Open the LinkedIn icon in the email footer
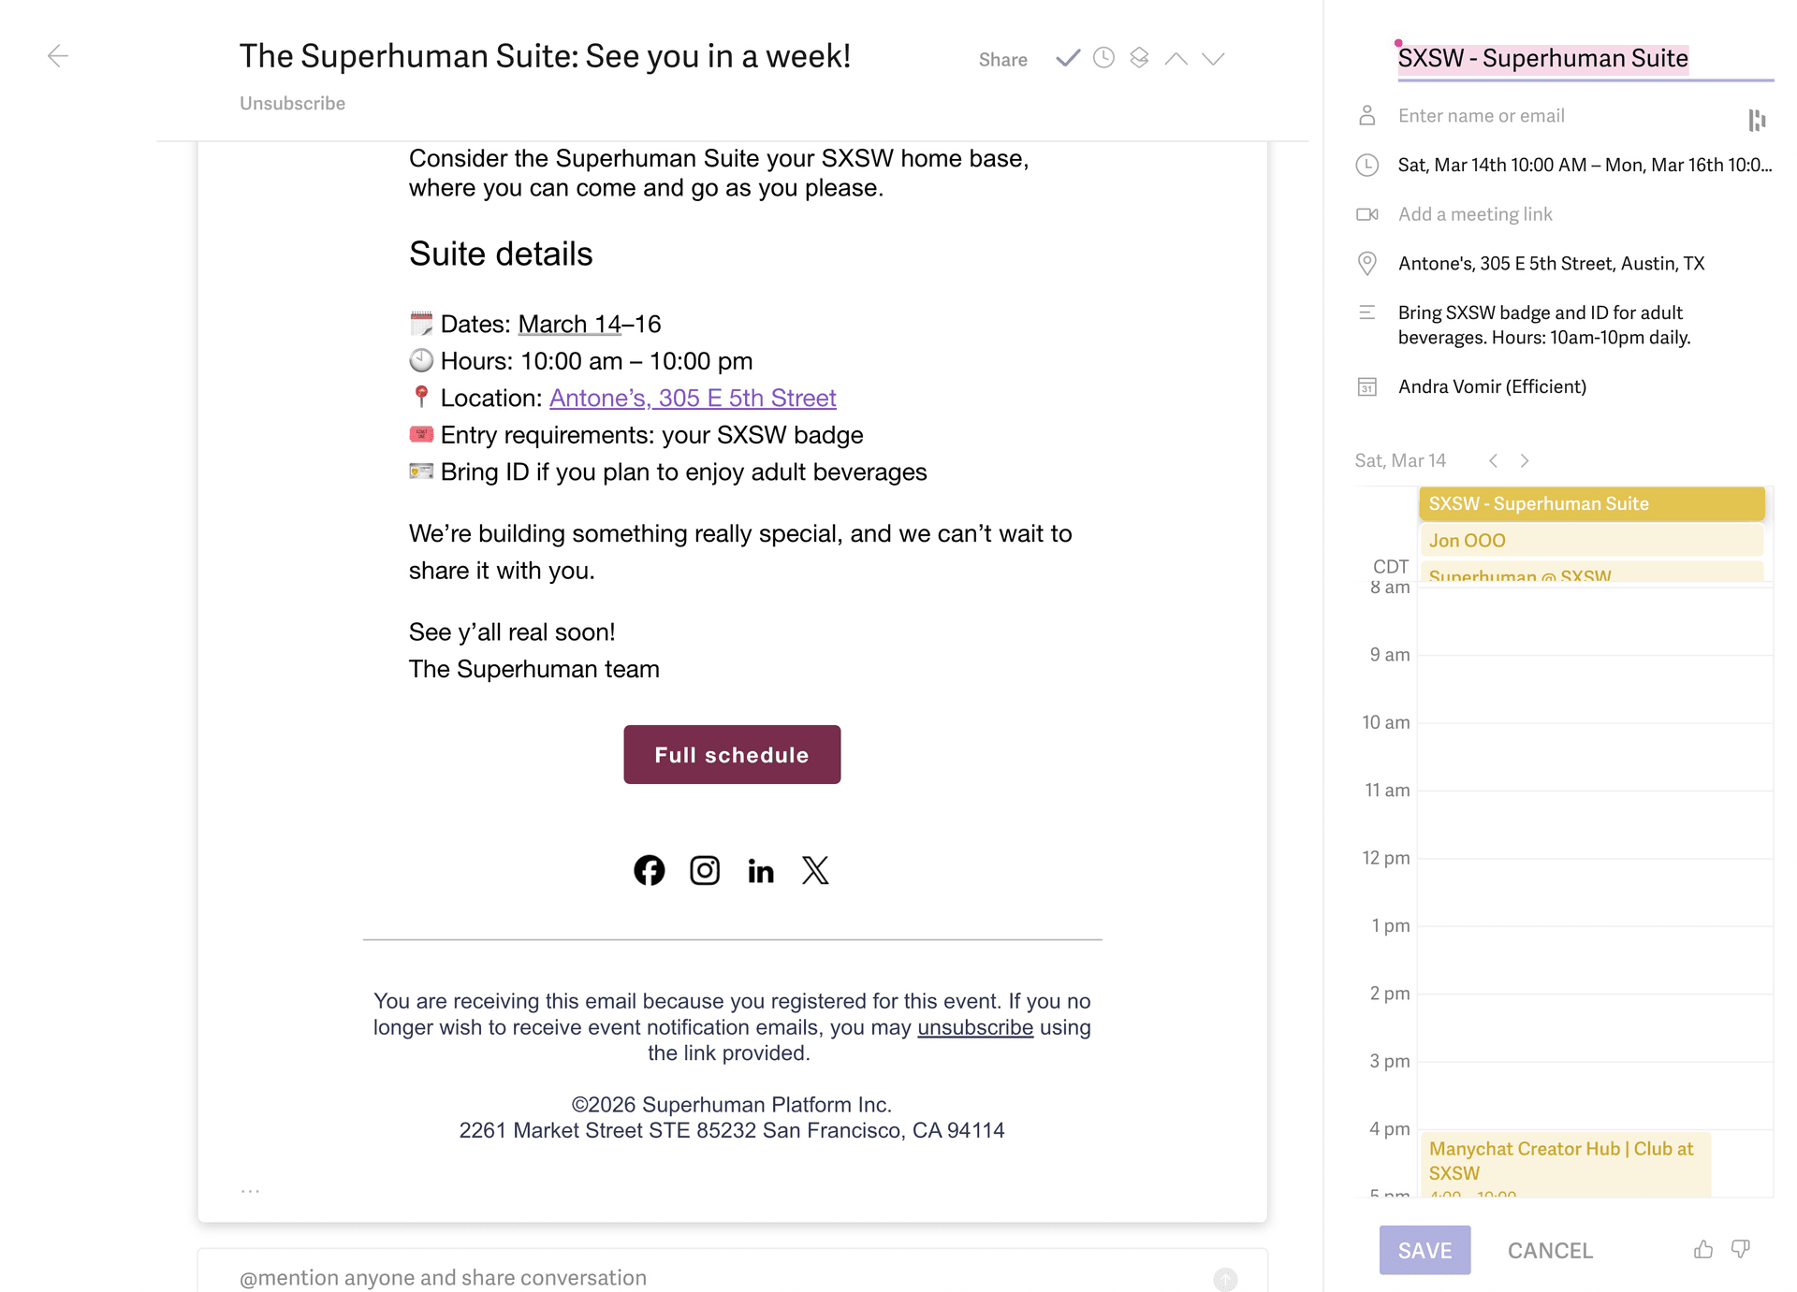This screenshot has height=1292, width=1797. click(x=760, y=870)
